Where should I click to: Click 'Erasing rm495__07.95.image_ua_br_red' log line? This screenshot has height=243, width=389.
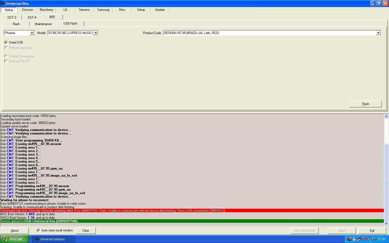39,175
